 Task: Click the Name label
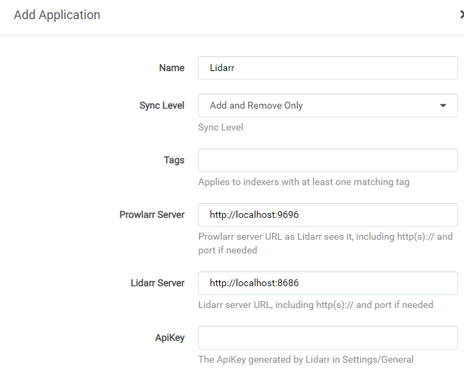point(172,68)
